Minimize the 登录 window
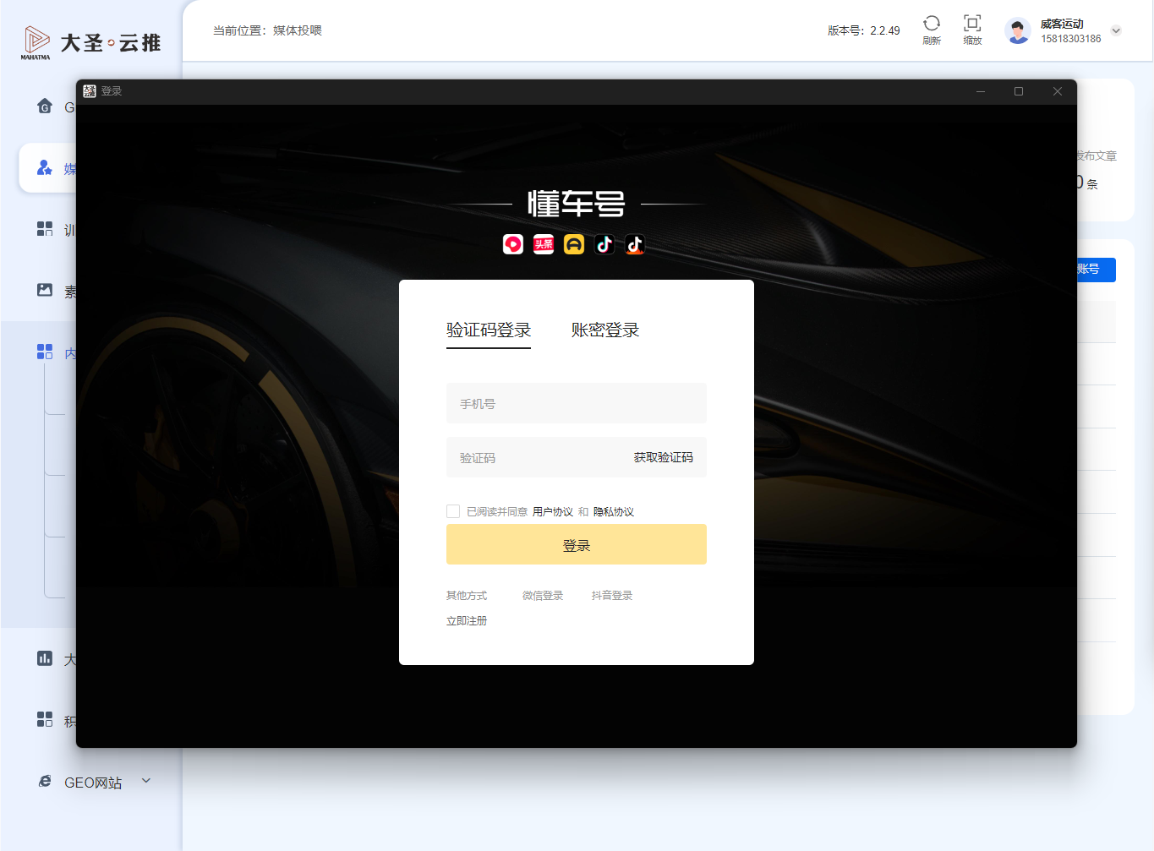Image resolution: width=1154 pixels, height=851 pixels. click(981, 91)
